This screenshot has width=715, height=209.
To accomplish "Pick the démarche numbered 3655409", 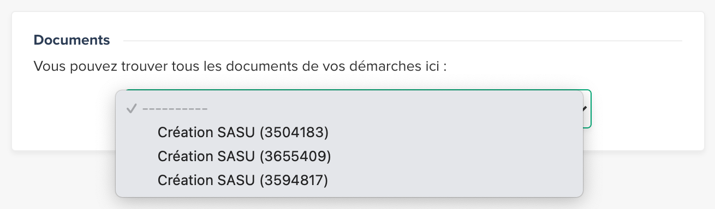I will (x=244, y=156).
